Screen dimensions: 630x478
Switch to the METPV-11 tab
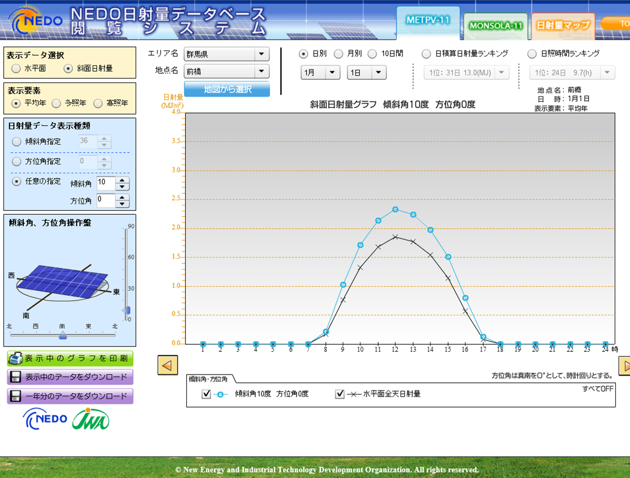(428, 23)
